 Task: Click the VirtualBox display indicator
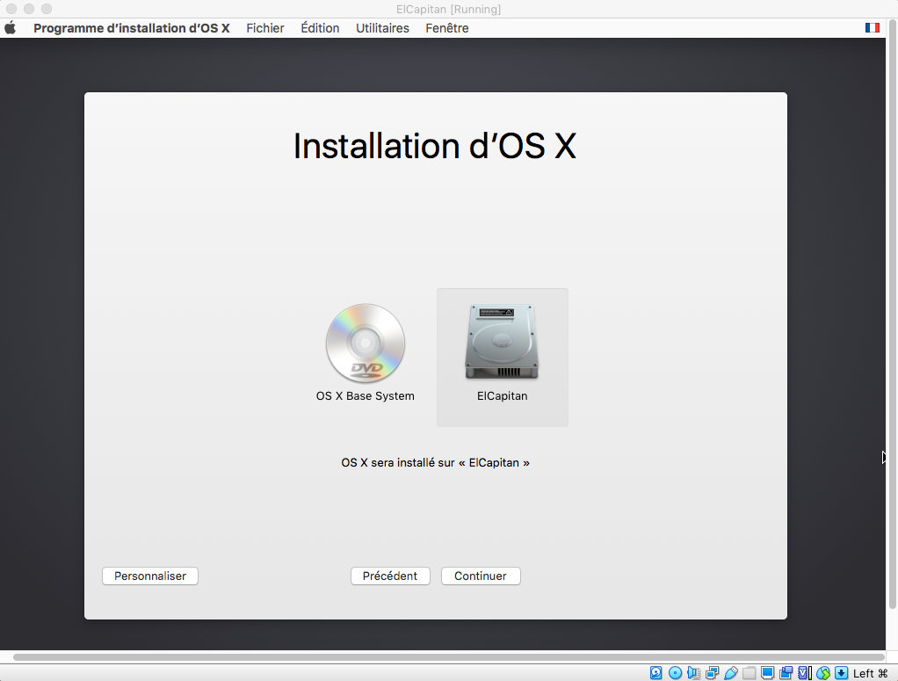(767, 673)
